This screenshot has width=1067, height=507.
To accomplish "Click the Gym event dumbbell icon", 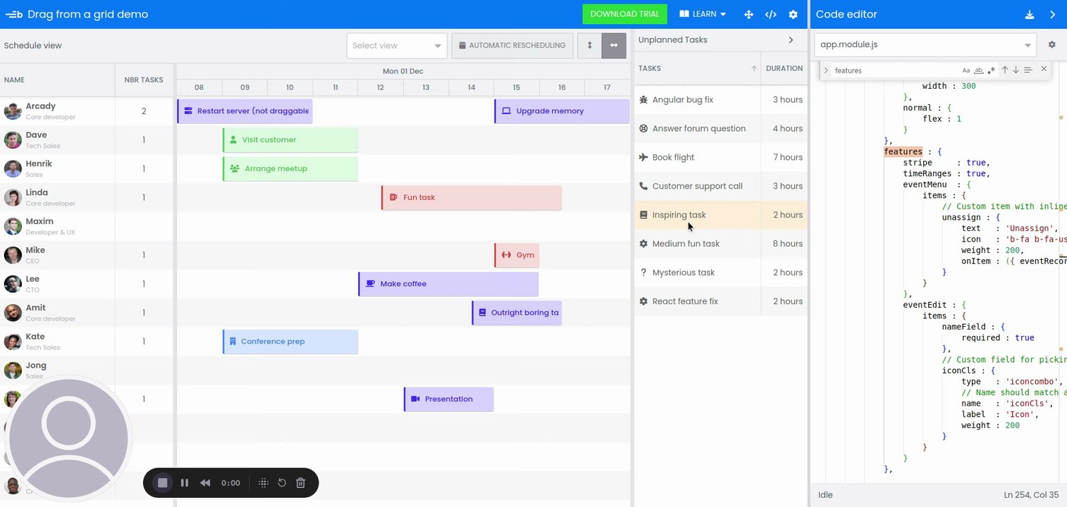I will [506, 255].
